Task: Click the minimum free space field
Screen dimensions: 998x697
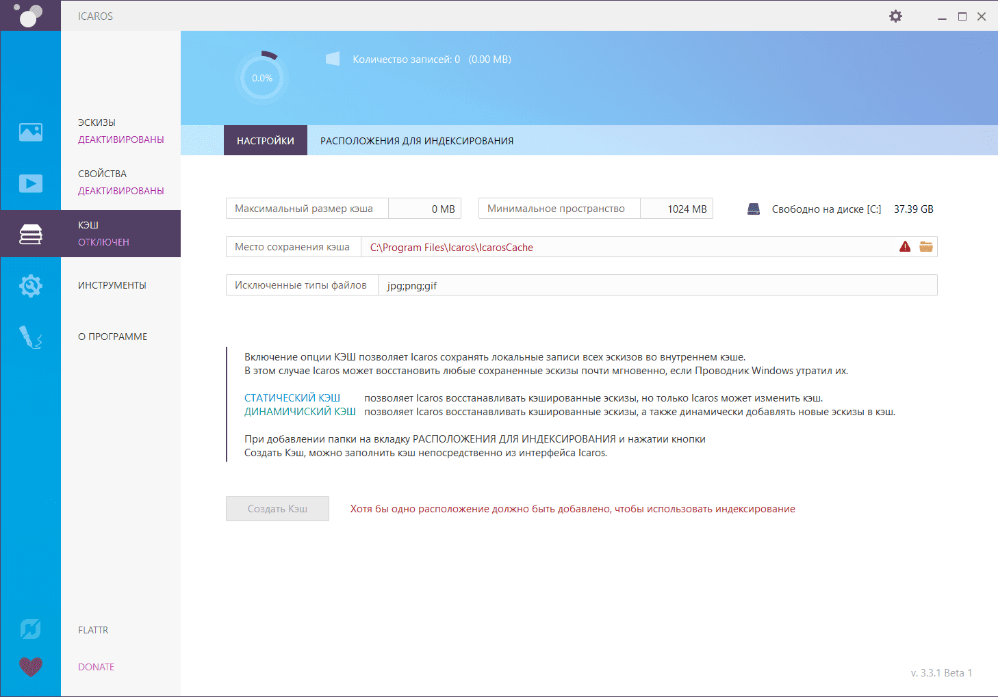Action: [x=676, y=209]
